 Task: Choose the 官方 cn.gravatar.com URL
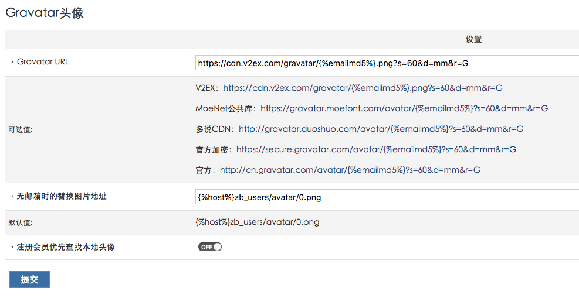tap(350, 170)
